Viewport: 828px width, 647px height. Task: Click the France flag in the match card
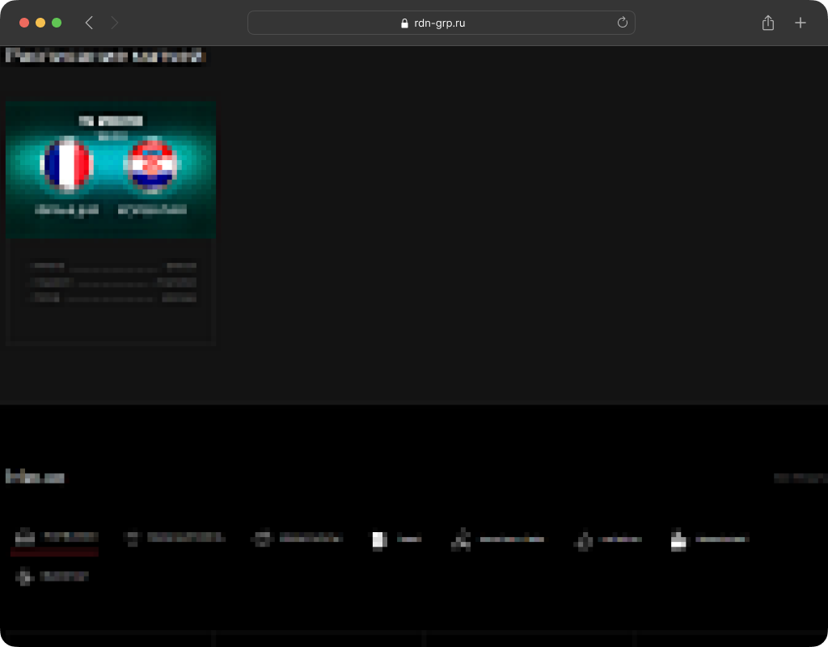(x=67, y=164)
